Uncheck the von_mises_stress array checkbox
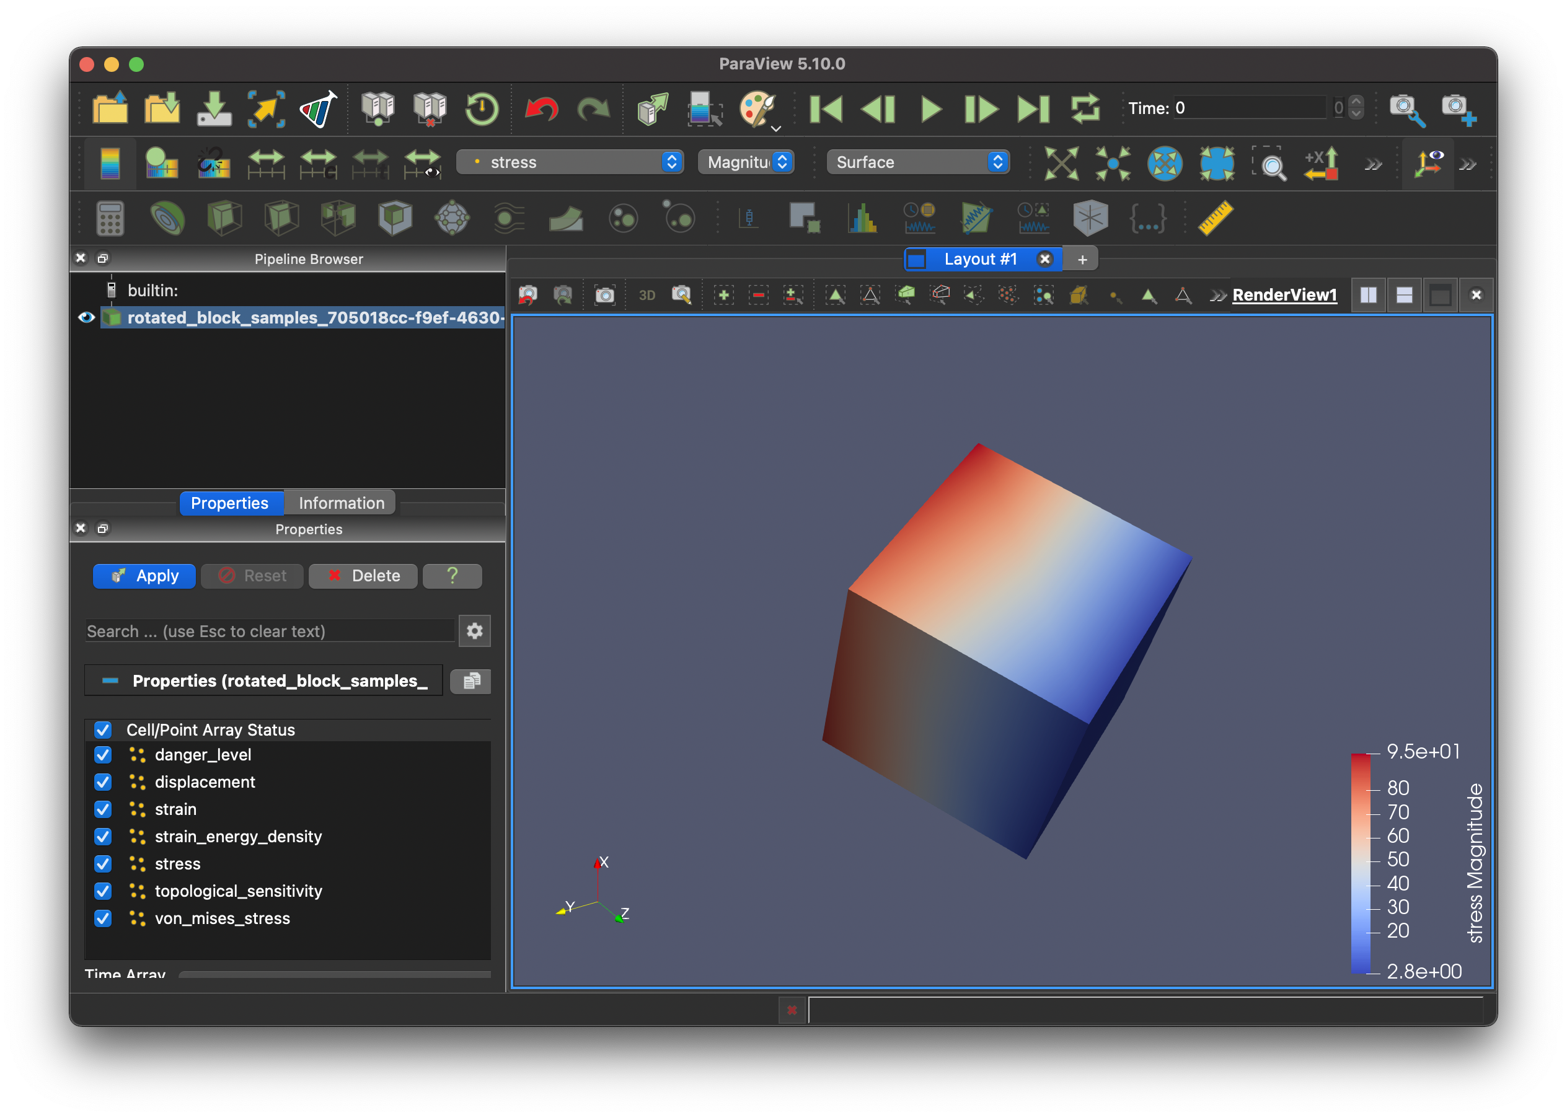 (x=104, y=918)
